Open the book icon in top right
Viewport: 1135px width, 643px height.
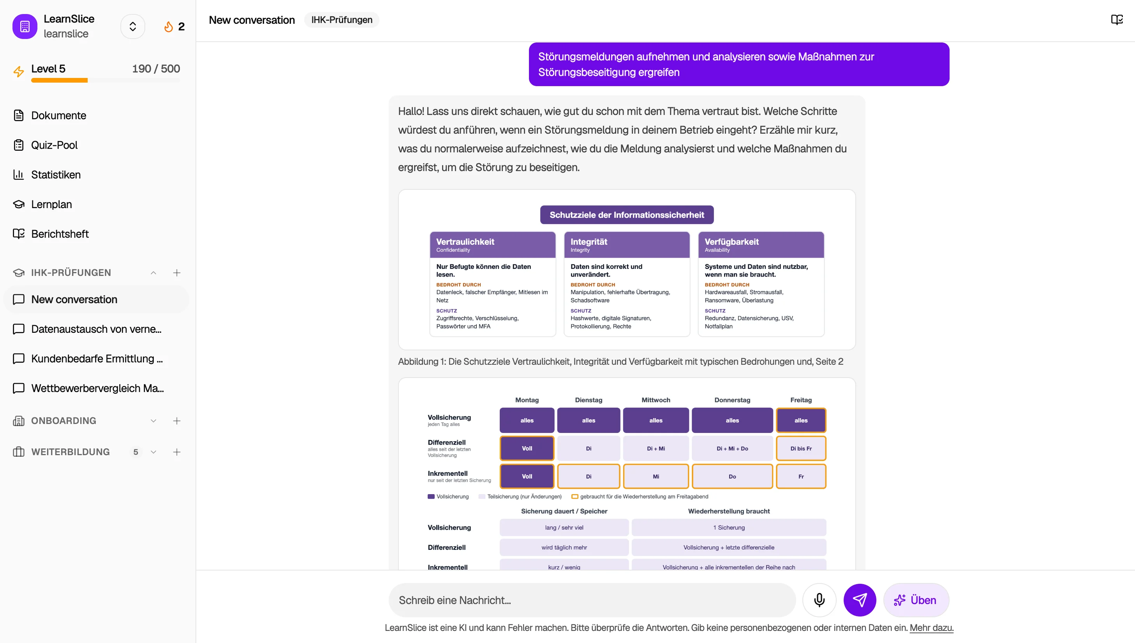pos(1116,20)
